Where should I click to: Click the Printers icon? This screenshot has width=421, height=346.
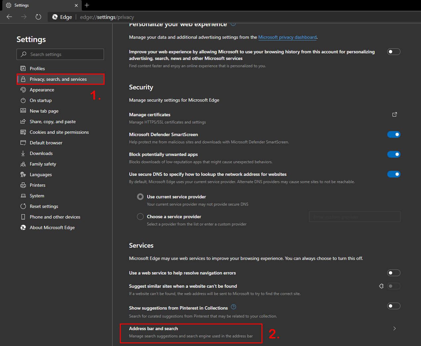23,185
